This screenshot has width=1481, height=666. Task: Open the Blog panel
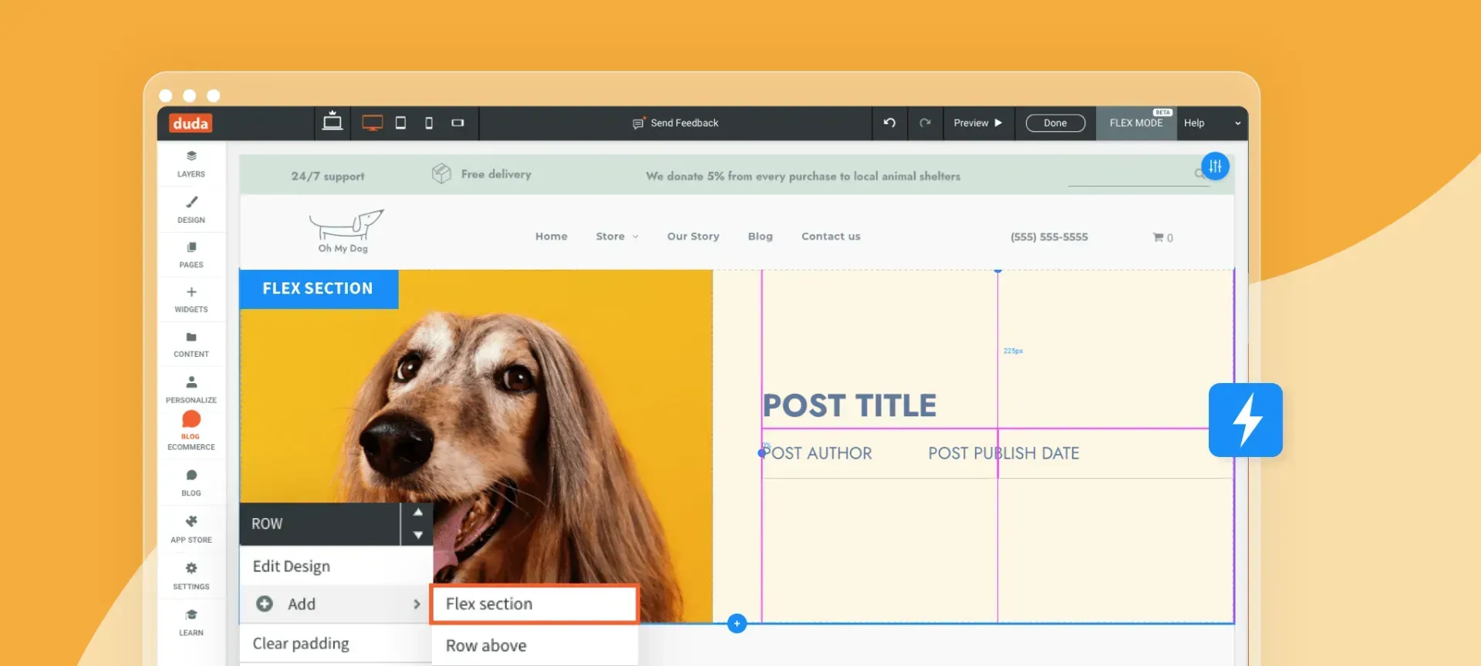click(191, 483)
